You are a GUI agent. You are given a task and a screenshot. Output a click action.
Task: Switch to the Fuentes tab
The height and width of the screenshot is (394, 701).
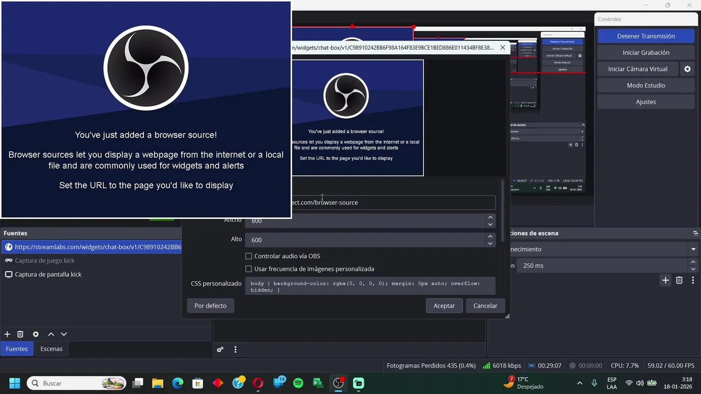[x=17, y=349]
